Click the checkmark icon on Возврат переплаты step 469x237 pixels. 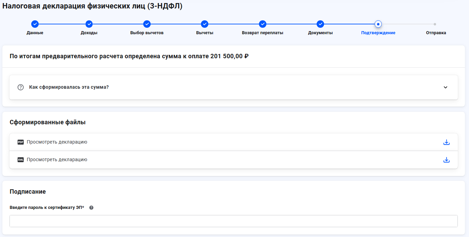[262, 24]
